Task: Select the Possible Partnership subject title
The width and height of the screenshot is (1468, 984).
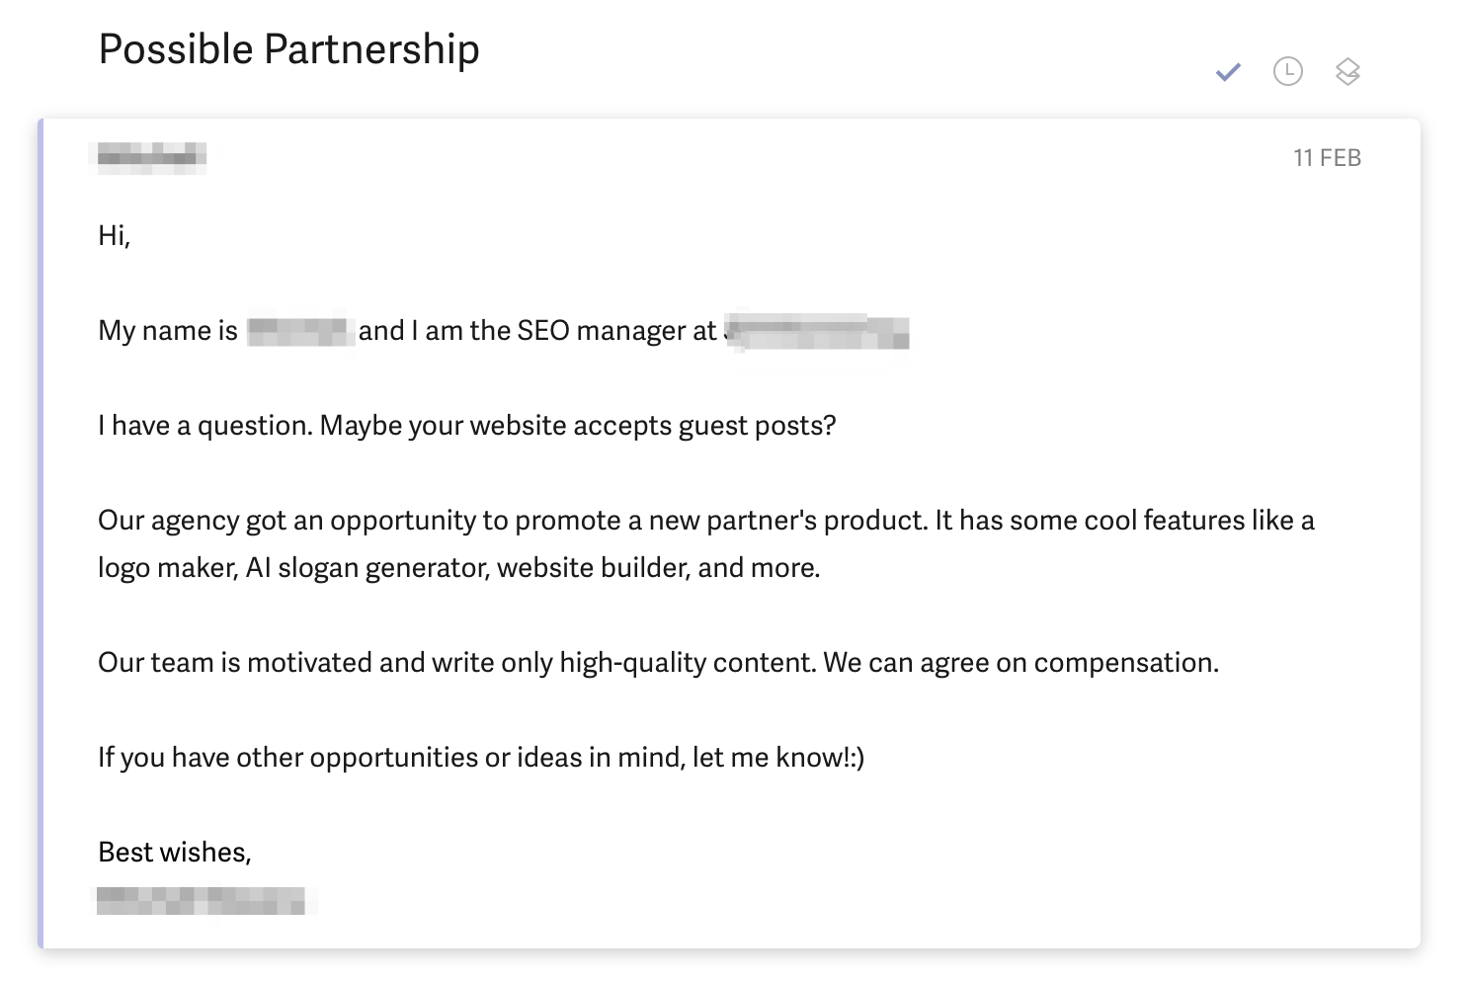Action: [289, 49]
